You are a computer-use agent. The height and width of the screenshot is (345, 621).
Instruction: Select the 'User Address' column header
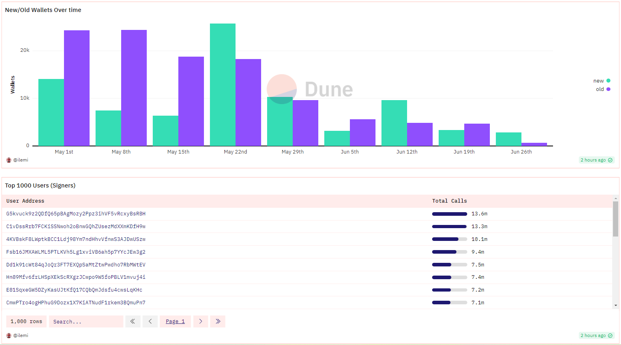tap(25, 201)
